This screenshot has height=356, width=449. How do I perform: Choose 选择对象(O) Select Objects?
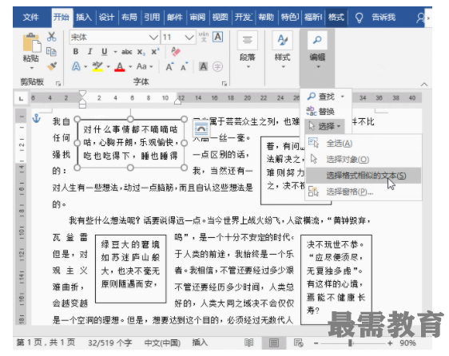[363, 160]
